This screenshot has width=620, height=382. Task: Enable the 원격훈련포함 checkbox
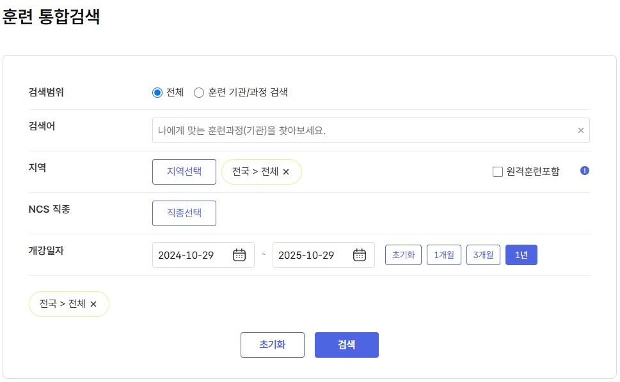coord(497,171)
